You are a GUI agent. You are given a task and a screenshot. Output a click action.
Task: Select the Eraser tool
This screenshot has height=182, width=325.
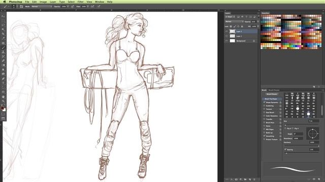[3, 61]
